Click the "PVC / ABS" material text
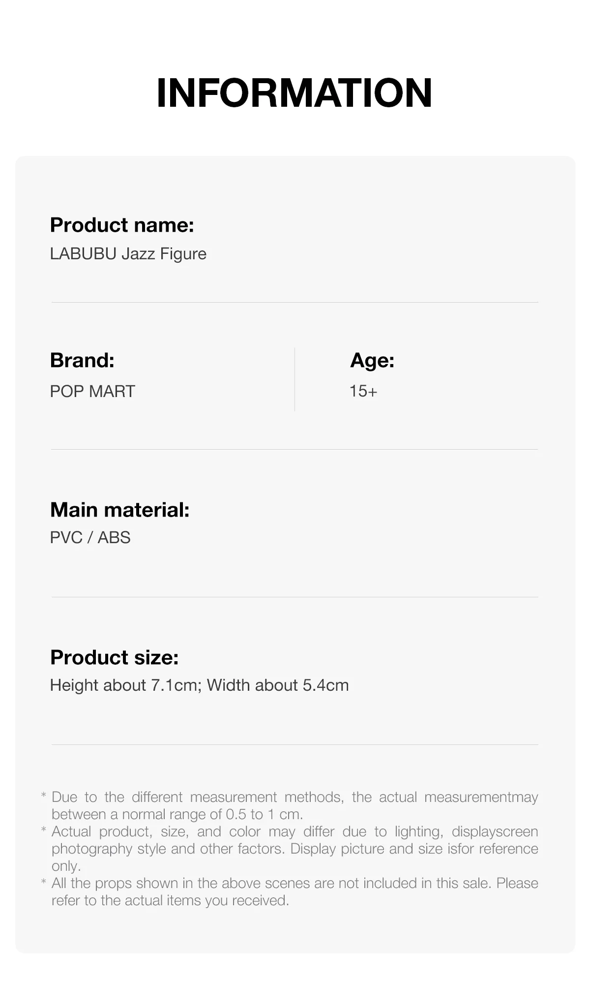 pos(90,537)
